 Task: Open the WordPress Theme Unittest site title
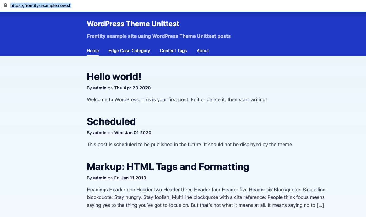click(133, 24)
